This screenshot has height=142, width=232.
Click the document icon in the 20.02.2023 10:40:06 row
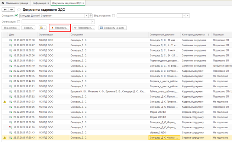pyautogui.click(x=11, y=71)
